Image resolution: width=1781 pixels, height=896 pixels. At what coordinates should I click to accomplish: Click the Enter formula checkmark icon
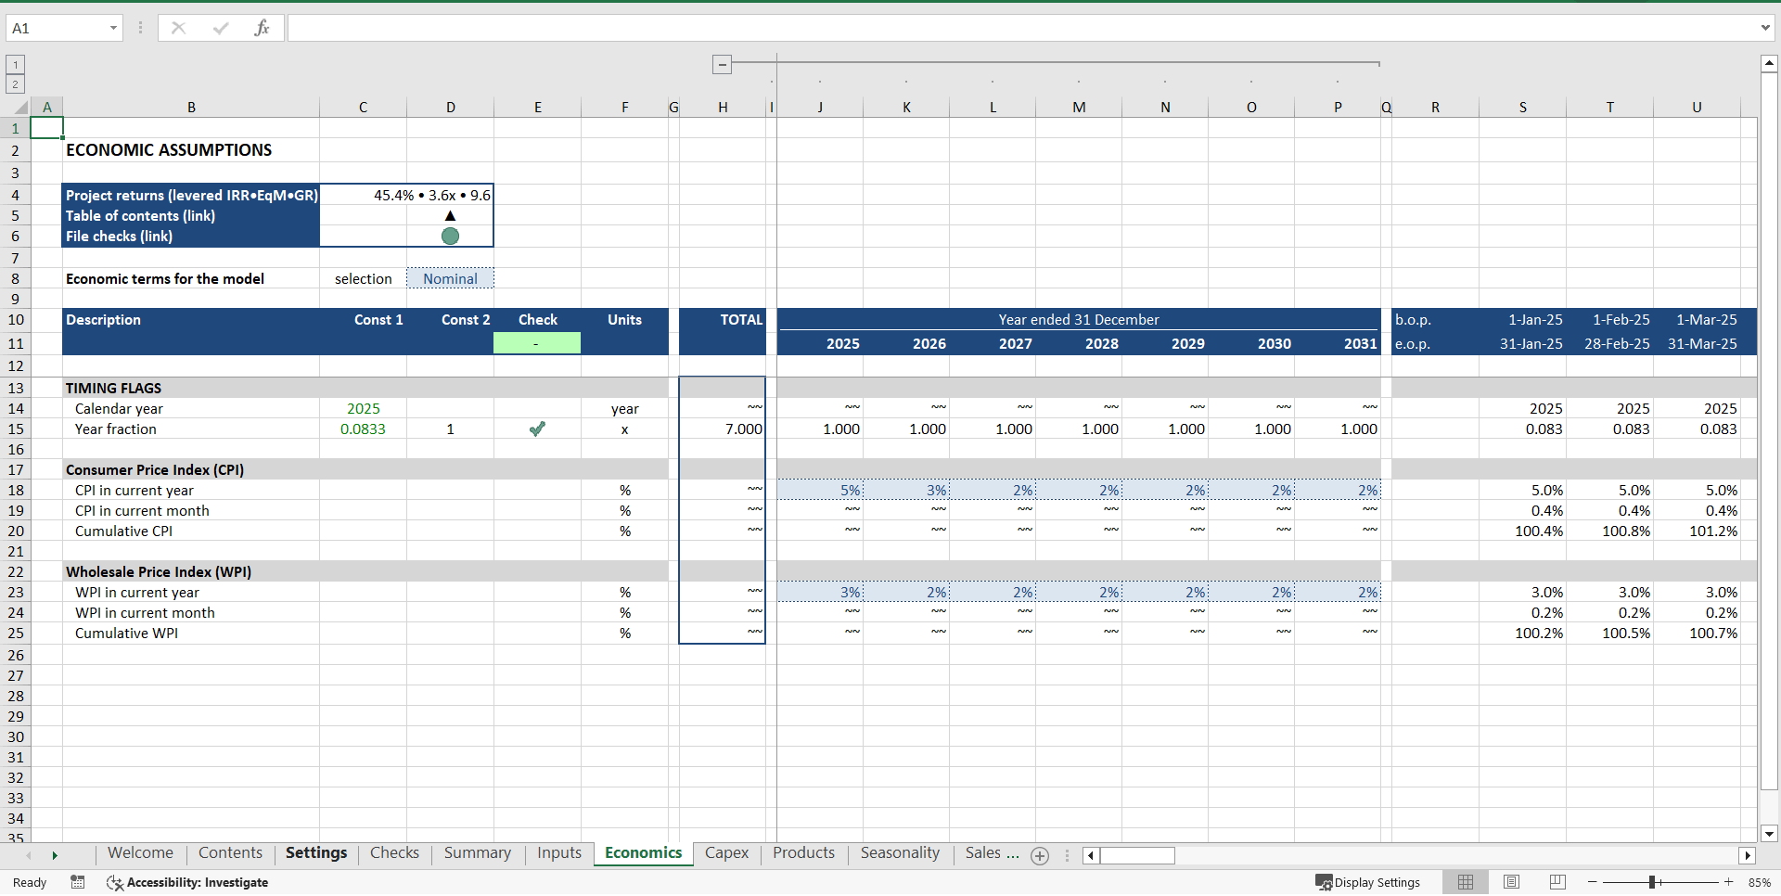coord(220,28)
